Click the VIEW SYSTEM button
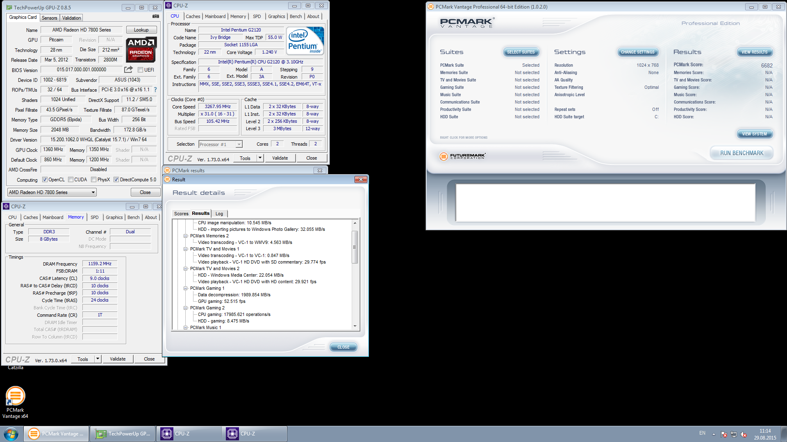The image size is (787, 442). coord(754,134)
